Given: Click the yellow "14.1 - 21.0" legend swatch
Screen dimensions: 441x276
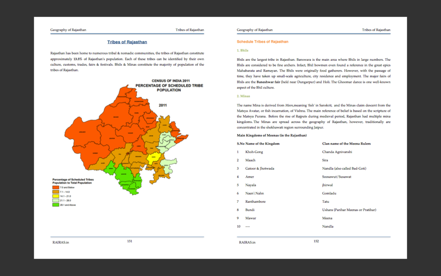Looking at the screenshot, I should click(x=56, y=196).
